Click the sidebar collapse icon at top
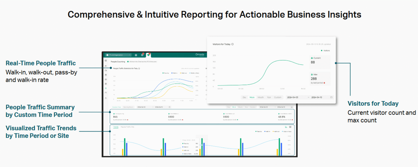The width and height of the screenshot is (418, 167). click(x=106, y=61)
